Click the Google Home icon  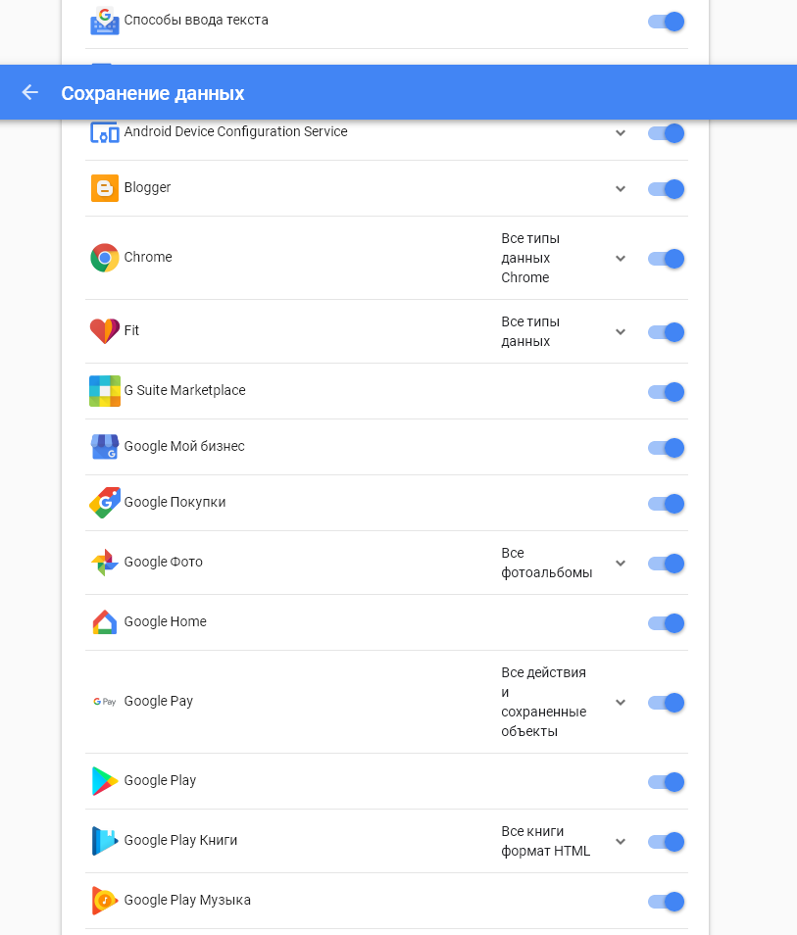click(104, 622)
